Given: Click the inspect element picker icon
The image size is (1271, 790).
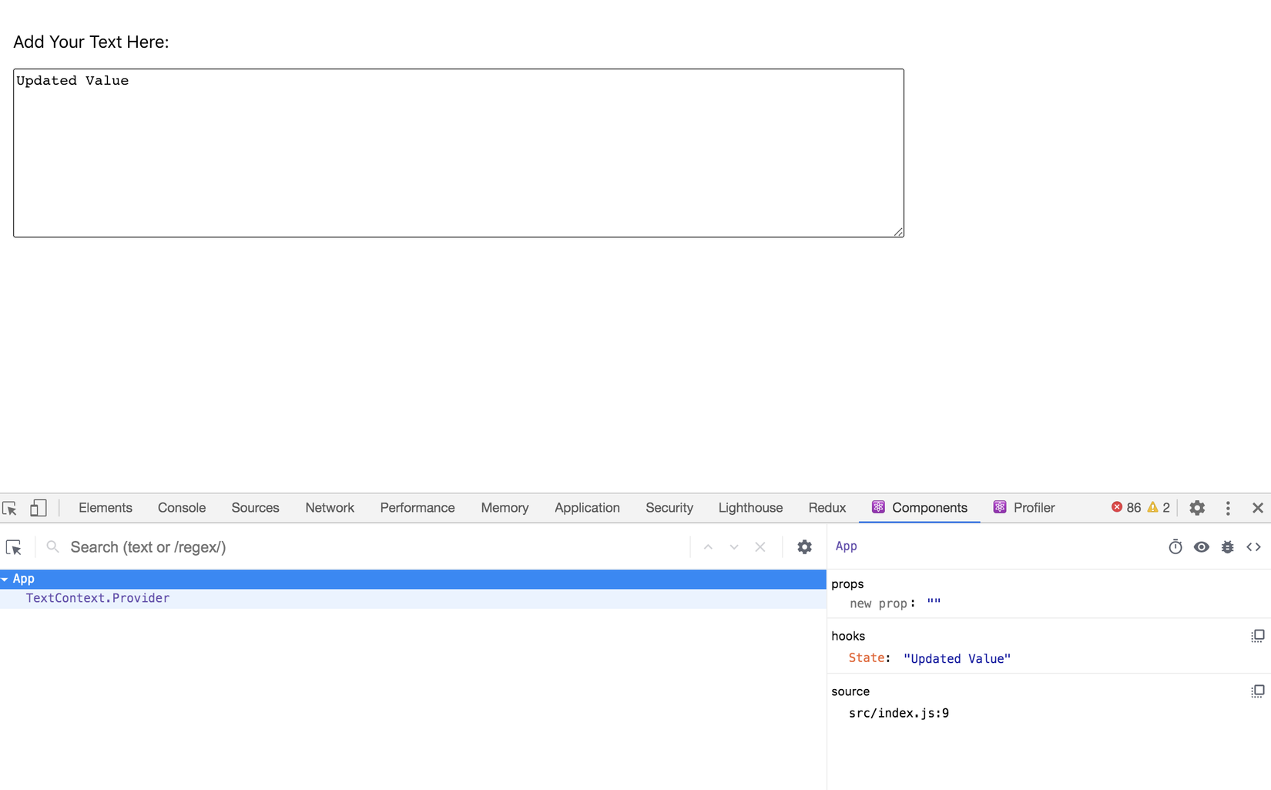Looking at the screenshot, I should coord(10,508).
